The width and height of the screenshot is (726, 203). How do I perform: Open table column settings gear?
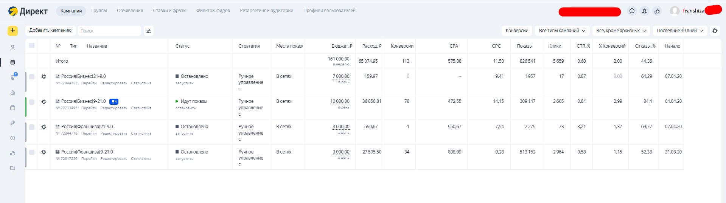tap(715, 31)
